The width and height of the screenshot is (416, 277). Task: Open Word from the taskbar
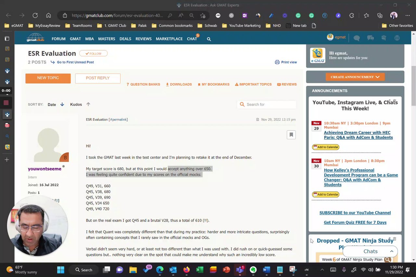tap(266, 270)
